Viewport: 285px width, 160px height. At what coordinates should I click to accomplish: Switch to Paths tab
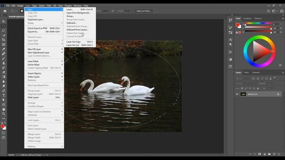tap(246, 72)
